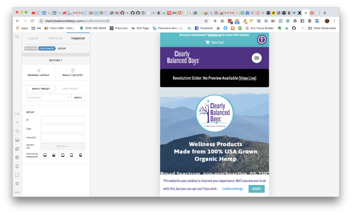The width and height of the screenshot is (352, 215).
Task: Click into the Inline CSS input field
Action: (63, 137)
